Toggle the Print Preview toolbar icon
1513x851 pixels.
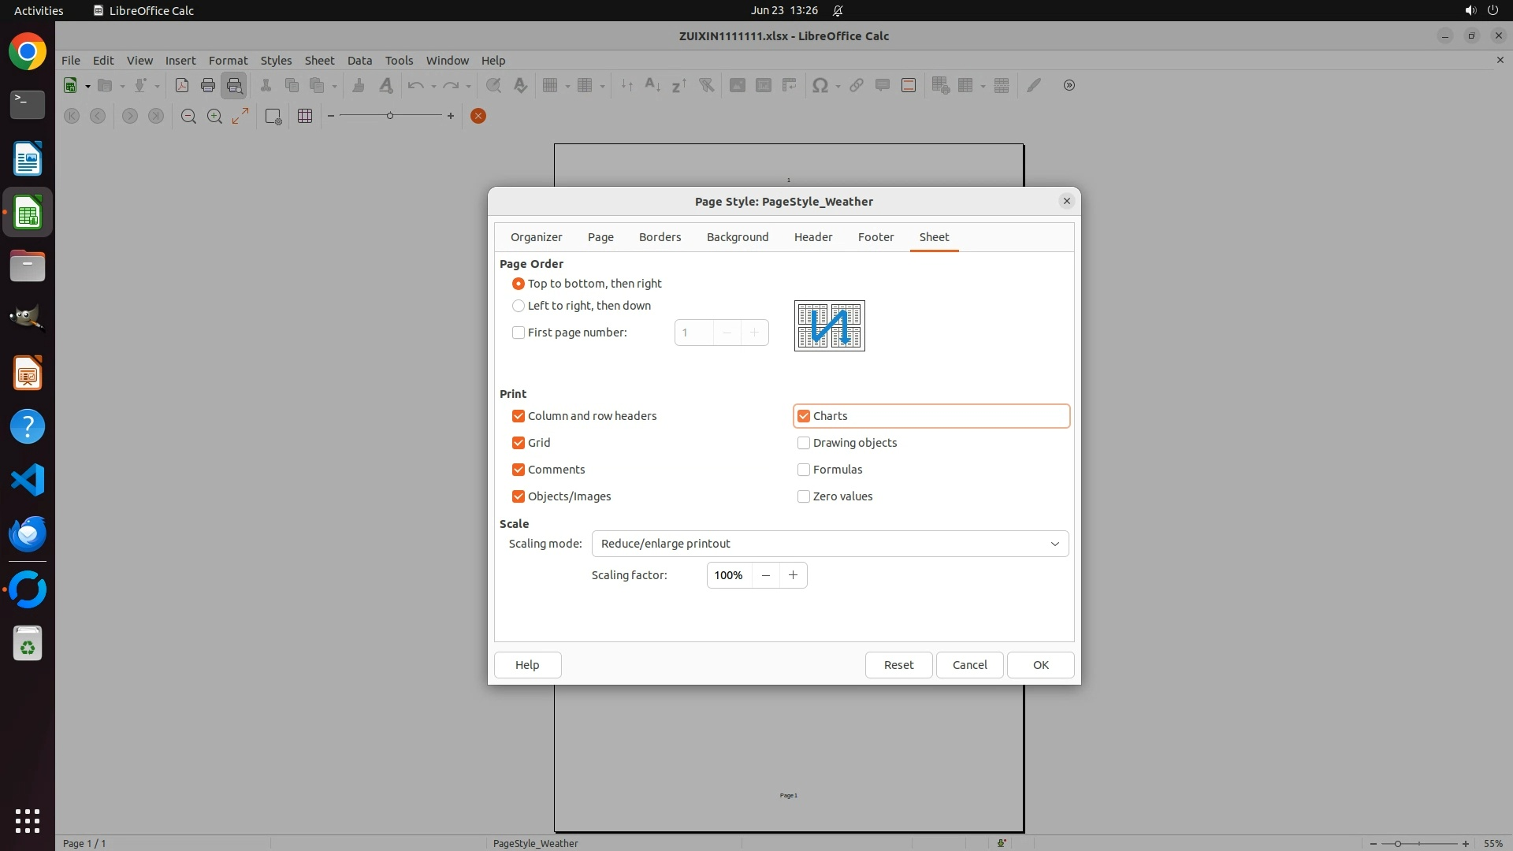pos(235,85)
